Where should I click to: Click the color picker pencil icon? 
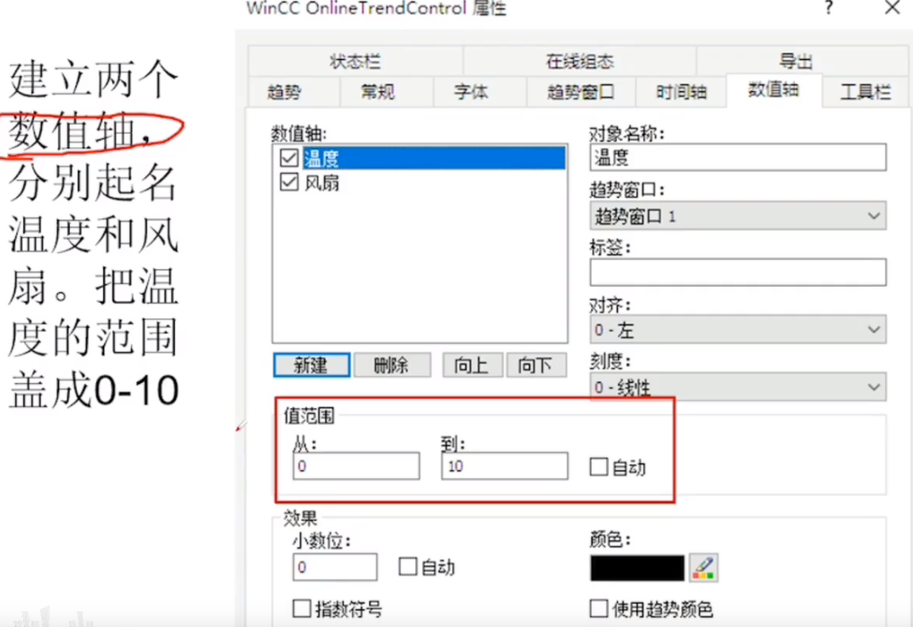[x=704, y=567]
